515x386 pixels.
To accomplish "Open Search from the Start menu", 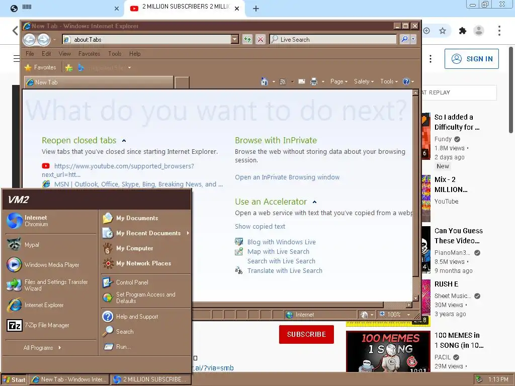I will pyautogui.click(x=145, y=332).
